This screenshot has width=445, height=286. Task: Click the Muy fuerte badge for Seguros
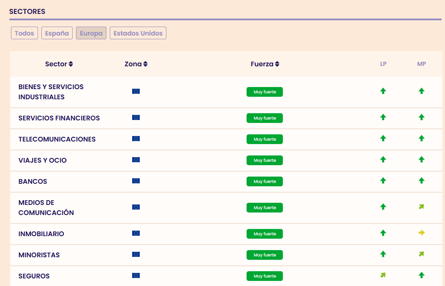[x=265, y=276]
